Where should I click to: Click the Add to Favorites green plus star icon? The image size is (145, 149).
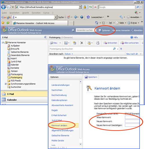pos(8,23)
